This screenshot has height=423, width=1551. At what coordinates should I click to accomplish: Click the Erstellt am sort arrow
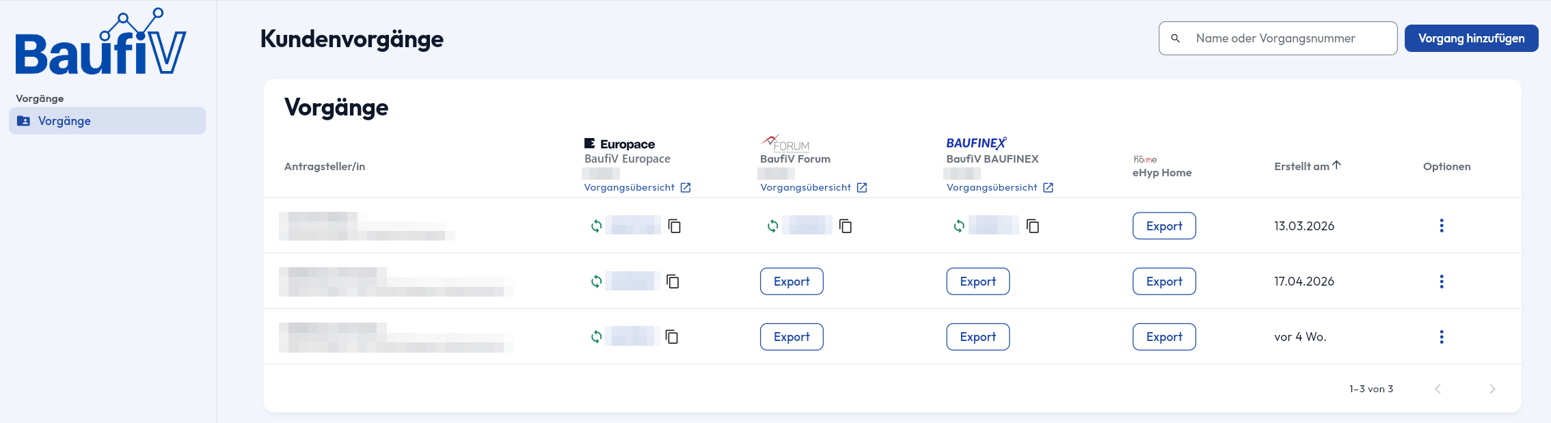click(1336, 165)
